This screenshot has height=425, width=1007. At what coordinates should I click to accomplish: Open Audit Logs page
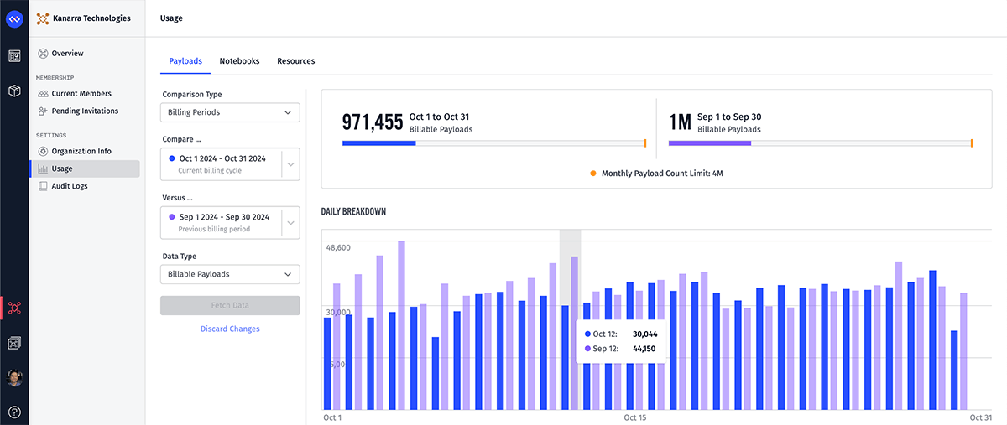[69, 186]
